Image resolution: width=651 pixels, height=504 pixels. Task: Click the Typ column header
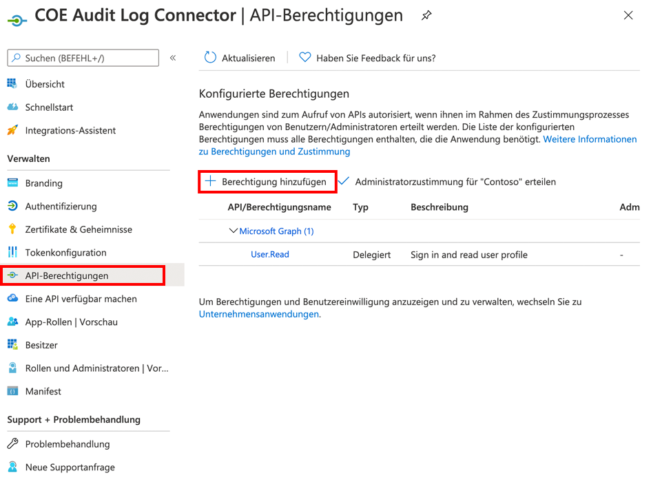point(360,207)
